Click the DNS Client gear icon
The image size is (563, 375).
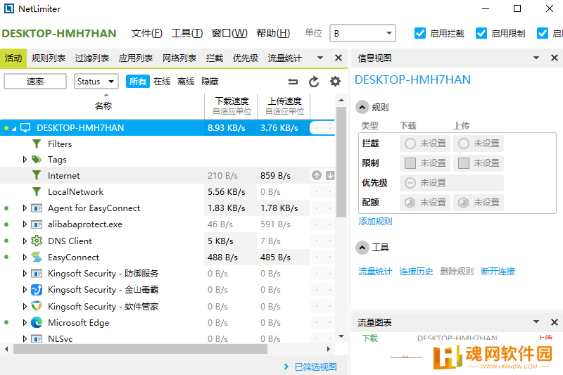click(37, 241)
